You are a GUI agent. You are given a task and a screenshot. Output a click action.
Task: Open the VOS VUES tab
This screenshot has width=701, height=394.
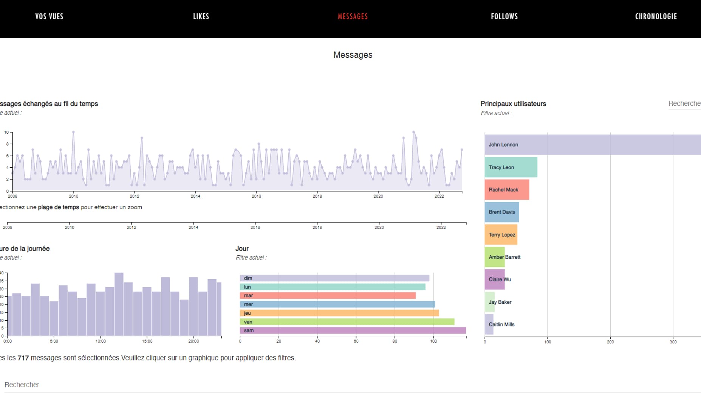(49, 16)
